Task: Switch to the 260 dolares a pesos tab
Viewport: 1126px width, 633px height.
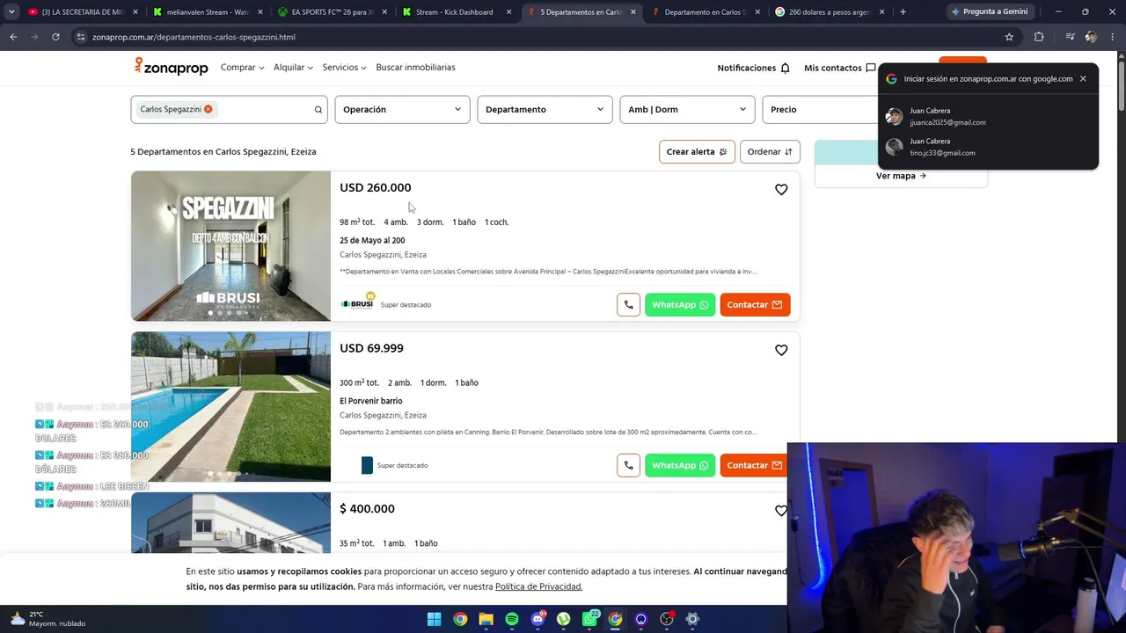Action: (831, 12)
